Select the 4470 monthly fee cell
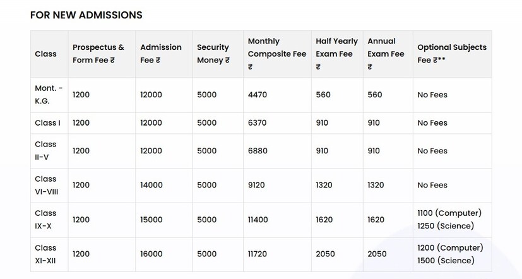The height and width of the screenshot is (279, 522). (258, 95)
